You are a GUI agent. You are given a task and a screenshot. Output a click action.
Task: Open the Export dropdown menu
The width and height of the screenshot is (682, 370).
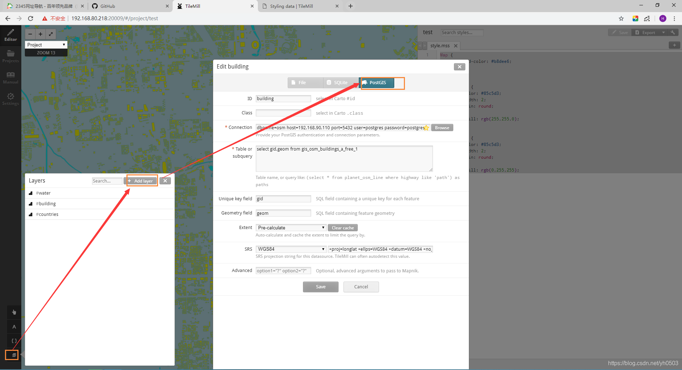[x=663, y=32]
